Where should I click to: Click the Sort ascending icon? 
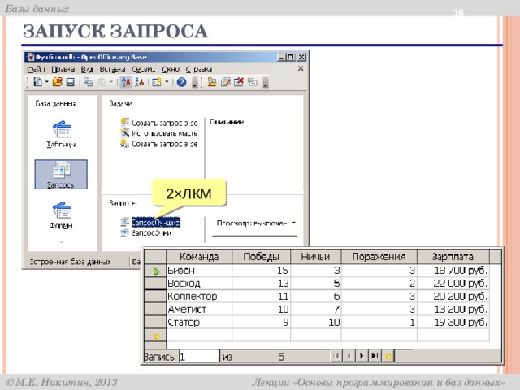(x=126, y=82)
